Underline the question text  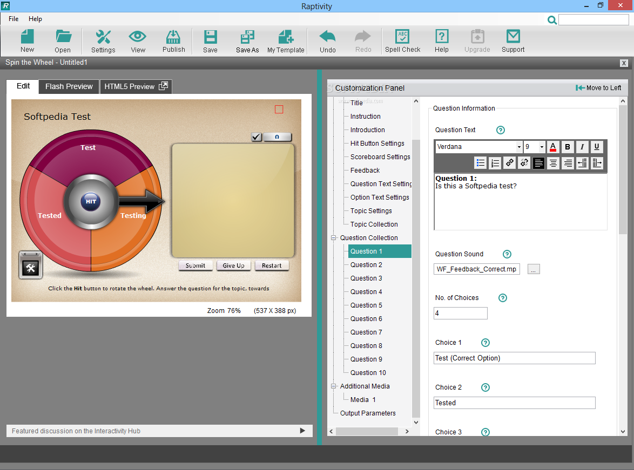(x=596, y=147)
